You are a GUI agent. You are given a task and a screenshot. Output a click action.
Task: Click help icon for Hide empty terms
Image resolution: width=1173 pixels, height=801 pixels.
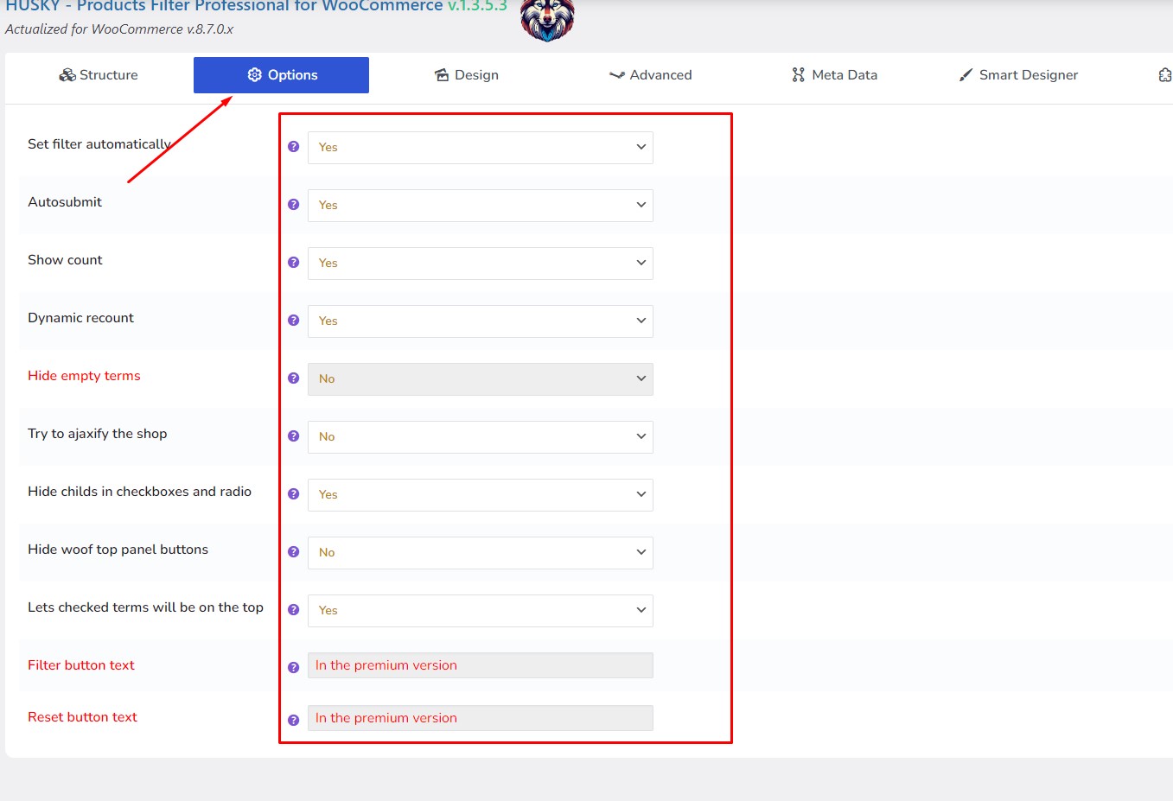294,378
